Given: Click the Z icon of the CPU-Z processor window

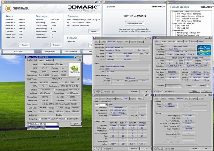Looking at the screenshot, I should (155, 38).
